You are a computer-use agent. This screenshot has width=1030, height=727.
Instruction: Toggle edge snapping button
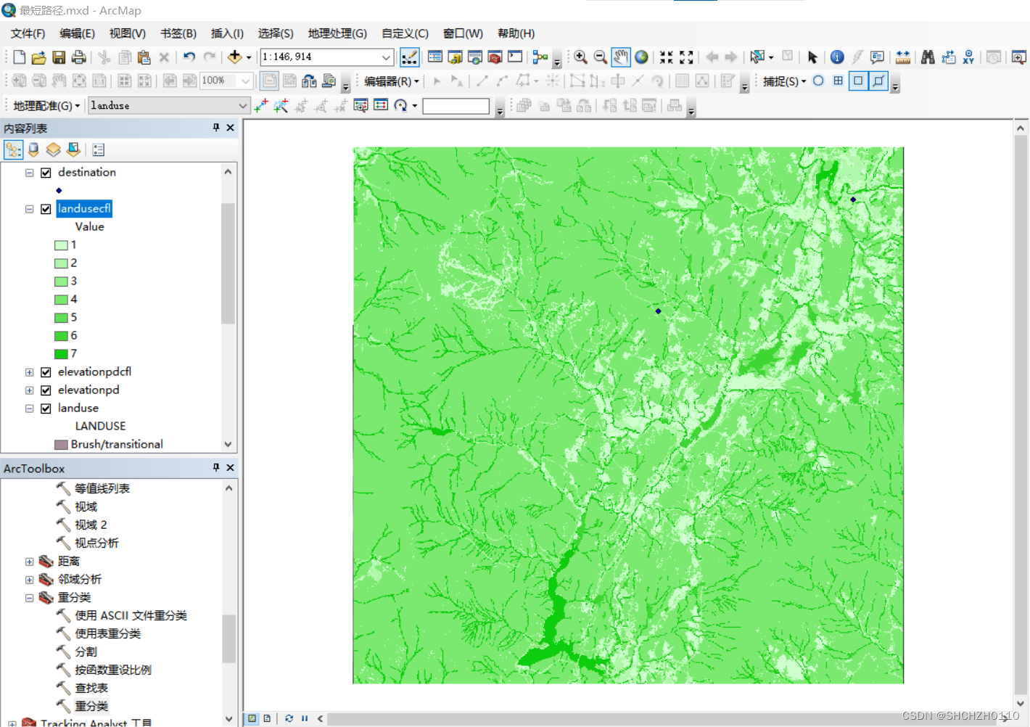878,81
